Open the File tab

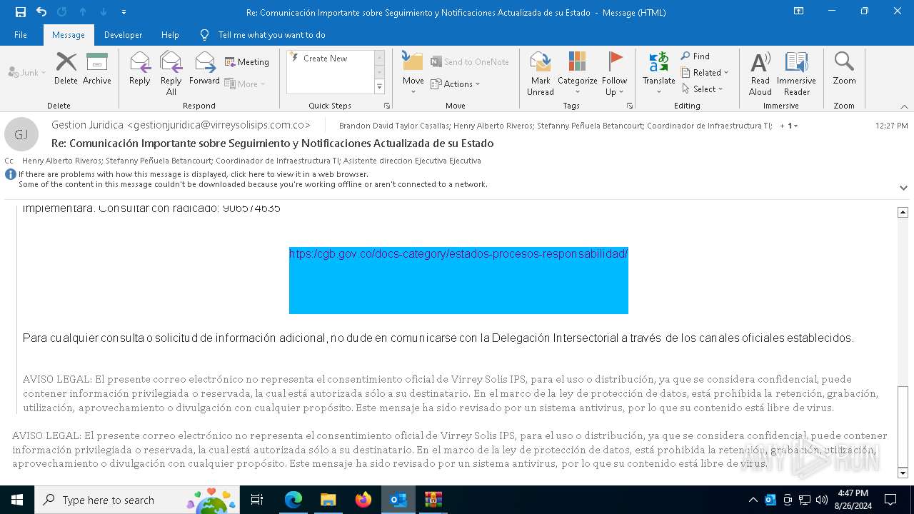(x=21, y=34)
